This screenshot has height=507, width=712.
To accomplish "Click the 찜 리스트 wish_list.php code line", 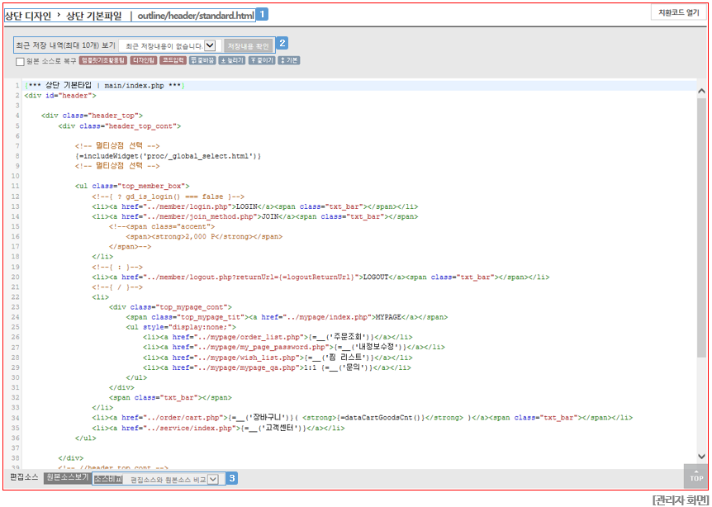I will [x=278, y=358].
